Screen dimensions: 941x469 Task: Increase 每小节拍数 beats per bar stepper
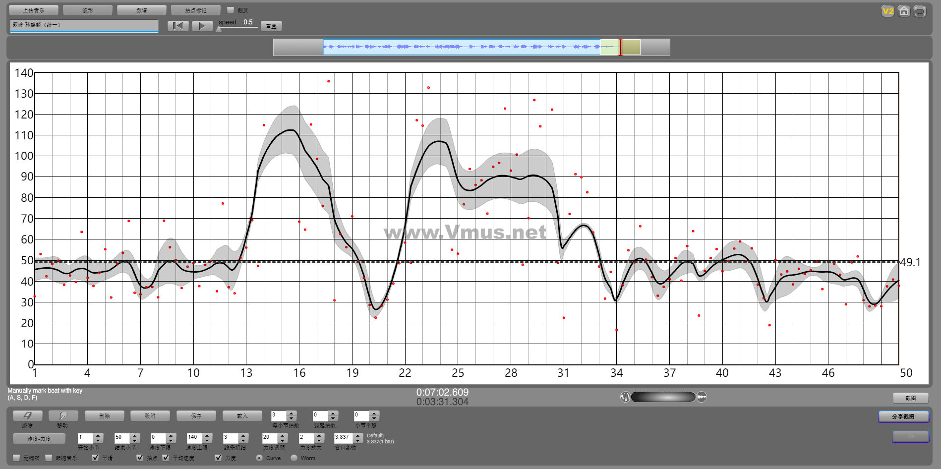(x=292, y=413)
